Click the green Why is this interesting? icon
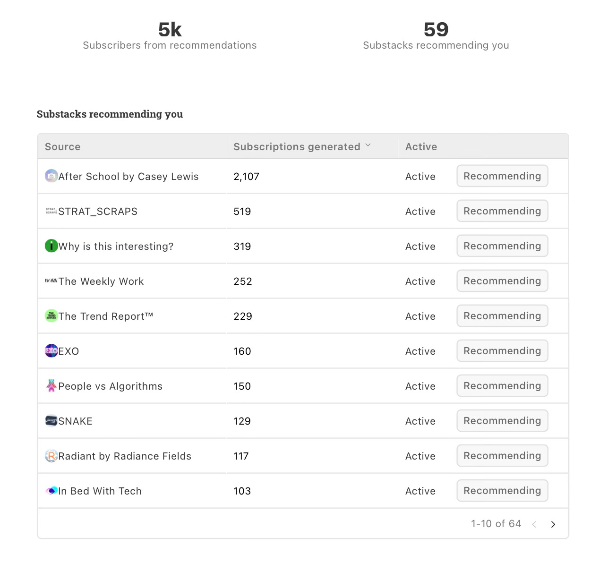Viewport: 599px width, 563px height. [x=51, y=246]
